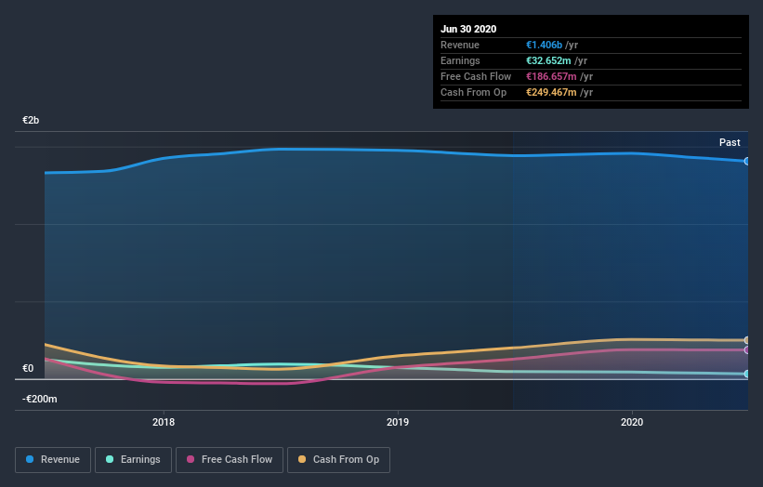Click the Free Cash Flow tooltip label
Image resolution: width=763 pixels, height=487 pixels.
click(x=476, y=76)
